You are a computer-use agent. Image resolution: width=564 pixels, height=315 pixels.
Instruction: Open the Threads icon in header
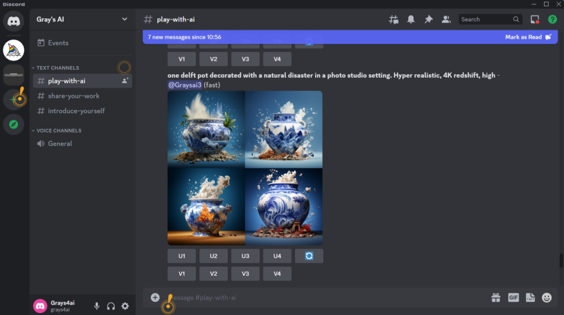(x=394, y=19)
